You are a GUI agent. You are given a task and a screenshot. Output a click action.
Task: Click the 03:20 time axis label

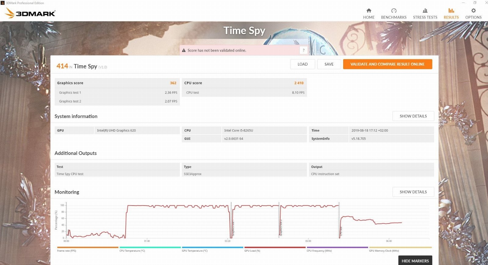click(x=228, y=241)
